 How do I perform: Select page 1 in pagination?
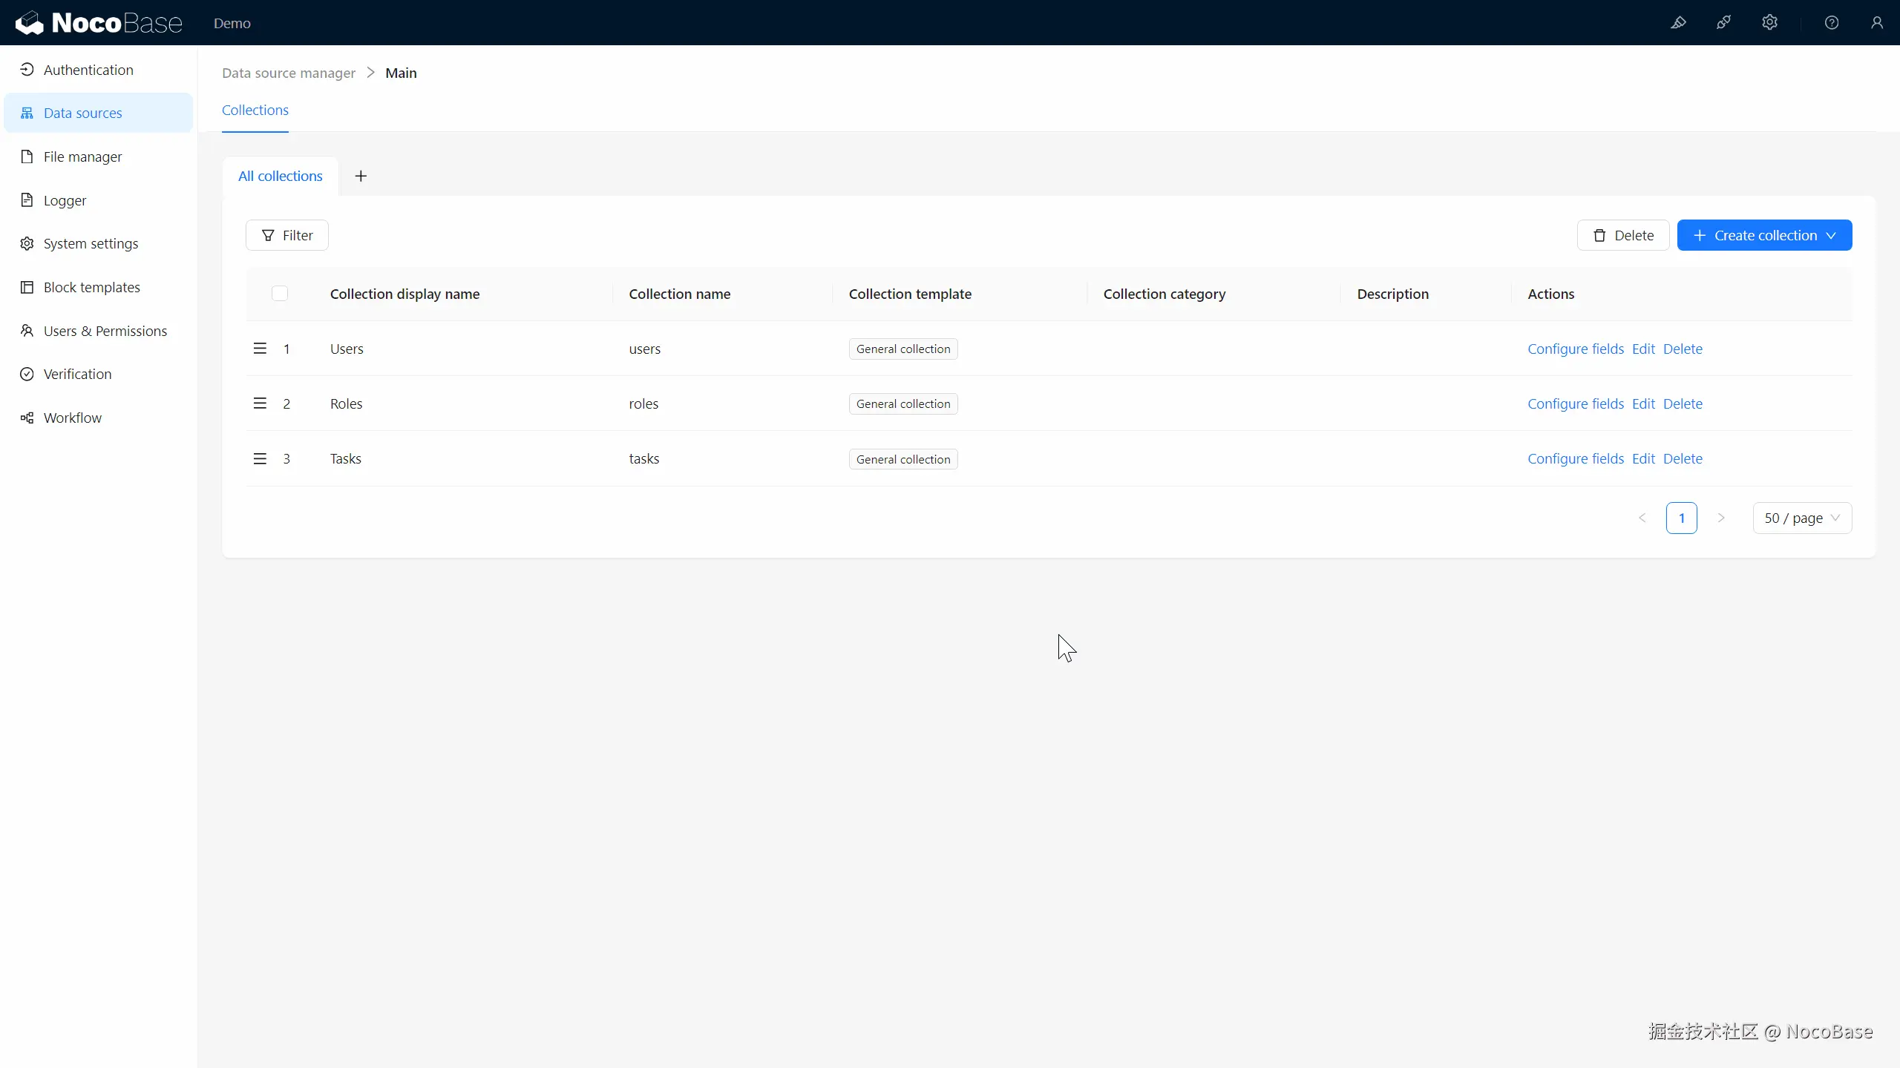1682,518
